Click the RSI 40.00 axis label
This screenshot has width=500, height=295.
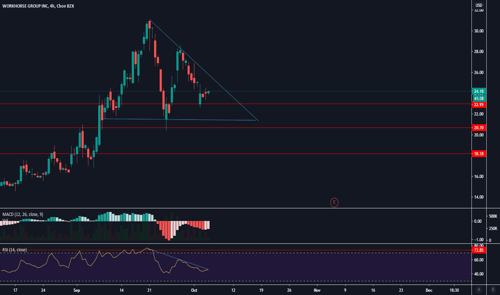pyautogui.click(x=479, y=274)
